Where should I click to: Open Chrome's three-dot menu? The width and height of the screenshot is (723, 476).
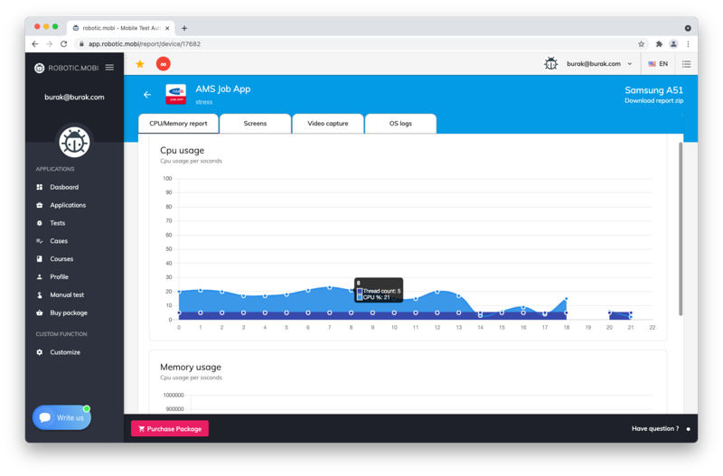pyautogui.click(x=688, y=44)
